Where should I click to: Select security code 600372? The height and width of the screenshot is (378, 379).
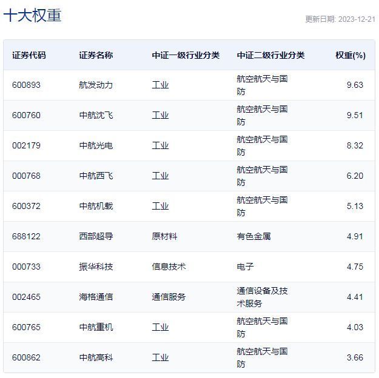coord(26,207)
